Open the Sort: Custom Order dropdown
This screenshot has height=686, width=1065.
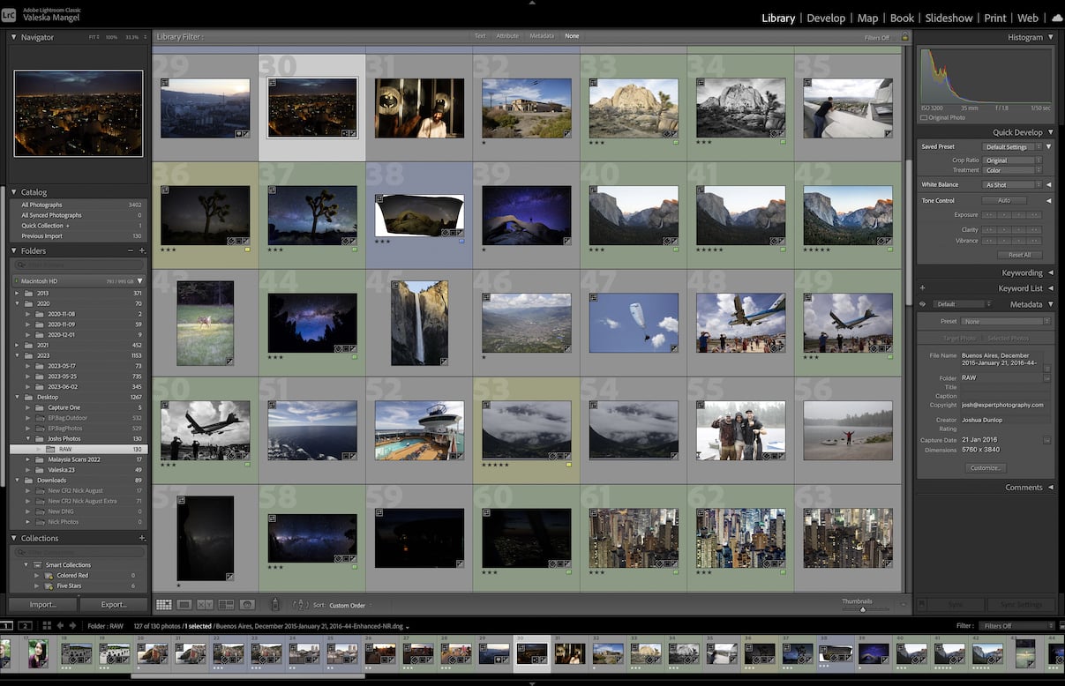(347, 605)
